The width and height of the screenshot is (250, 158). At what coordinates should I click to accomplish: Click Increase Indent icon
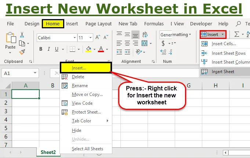[x=127, y=52]
